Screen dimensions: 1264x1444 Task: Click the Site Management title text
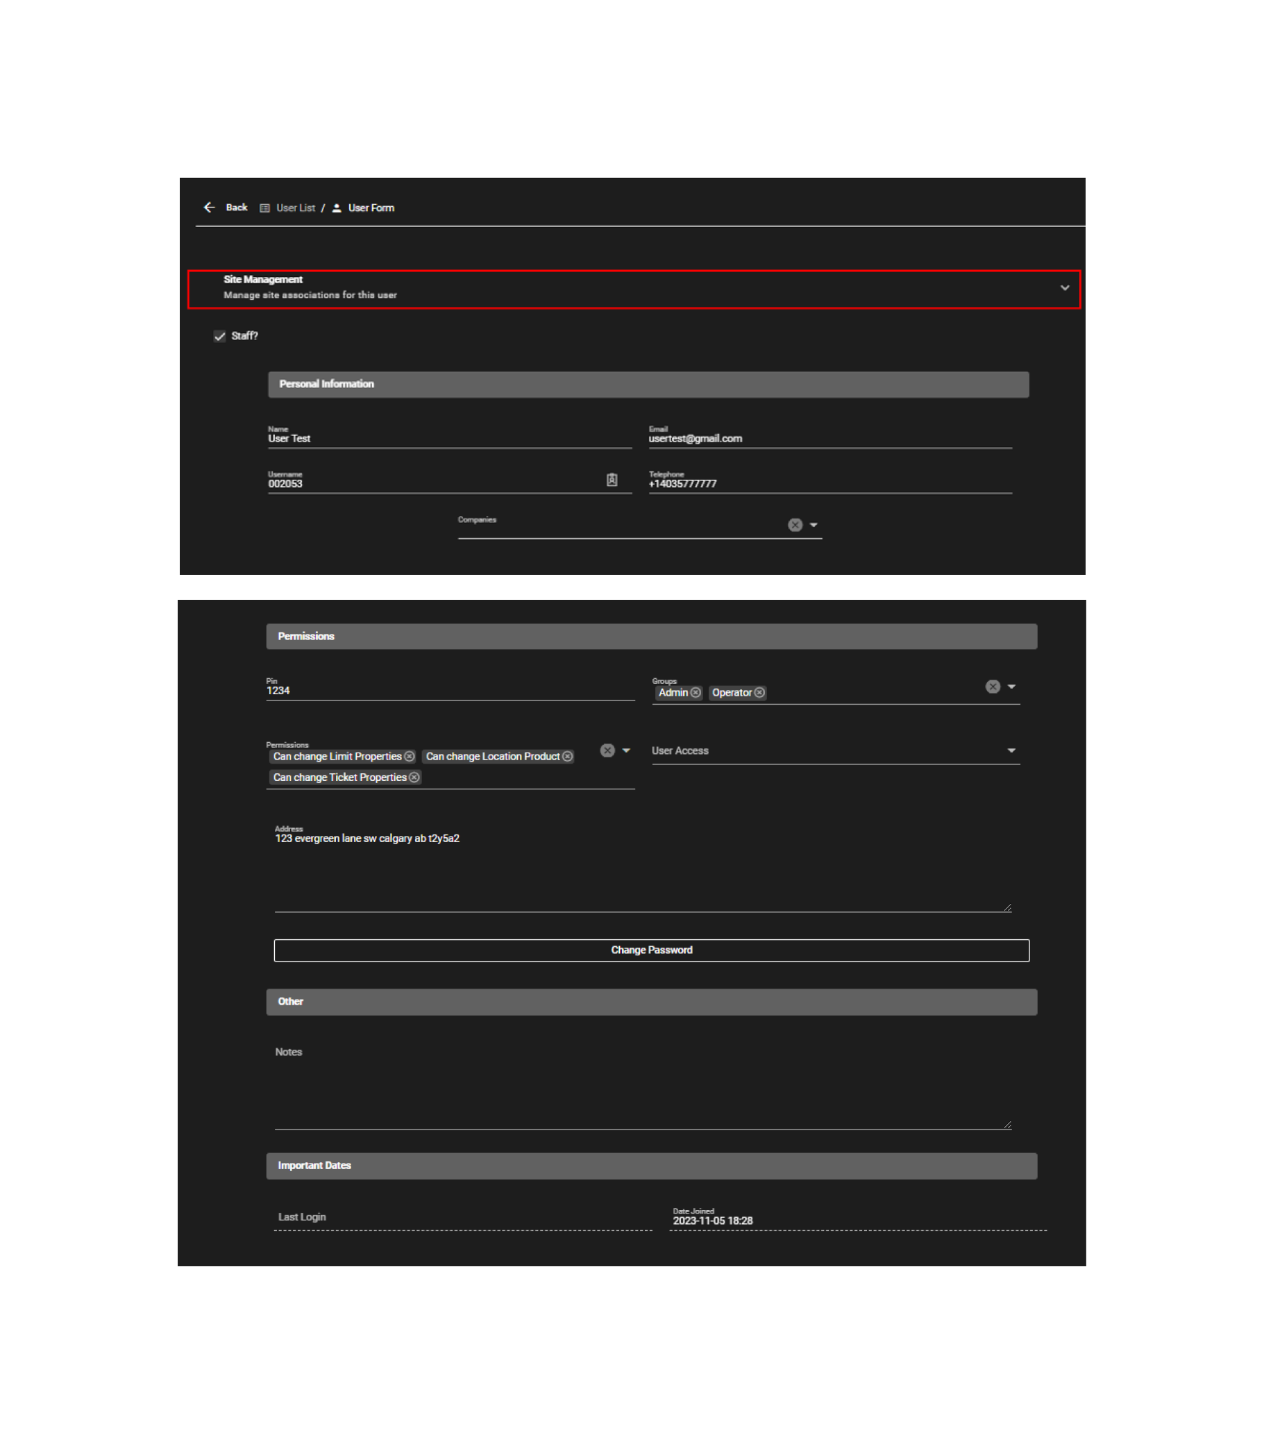262,279
